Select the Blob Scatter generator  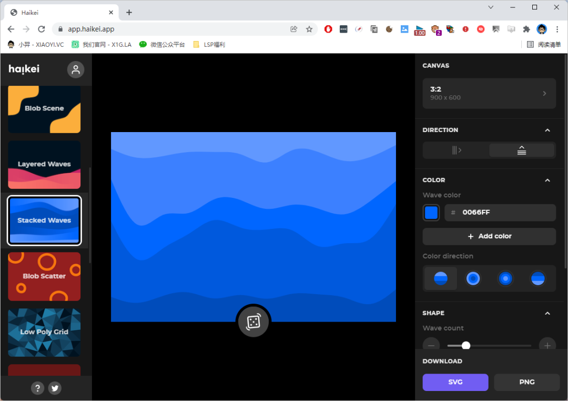tap(44, 276)
